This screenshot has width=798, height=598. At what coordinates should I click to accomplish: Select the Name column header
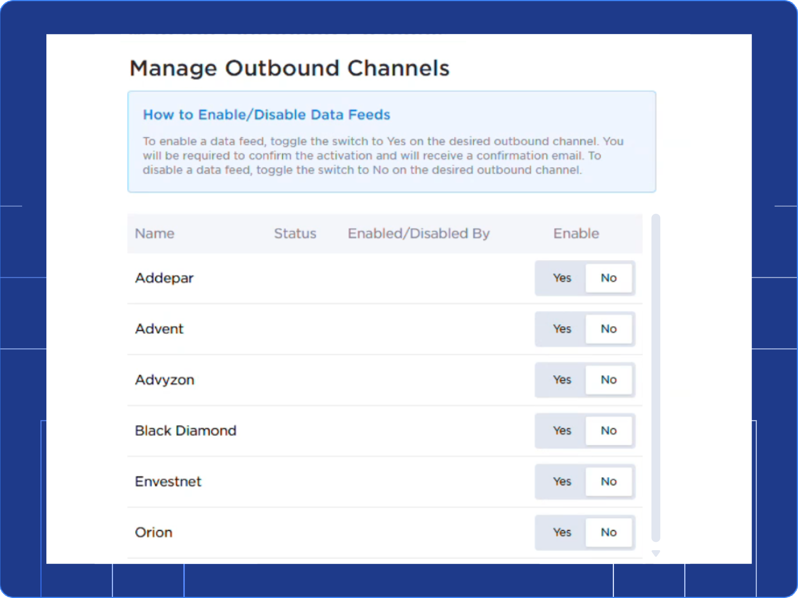[x=154, y=233]
